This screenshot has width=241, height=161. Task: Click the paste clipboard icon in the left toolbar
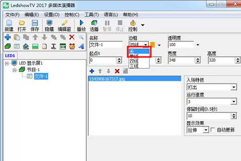17,37
